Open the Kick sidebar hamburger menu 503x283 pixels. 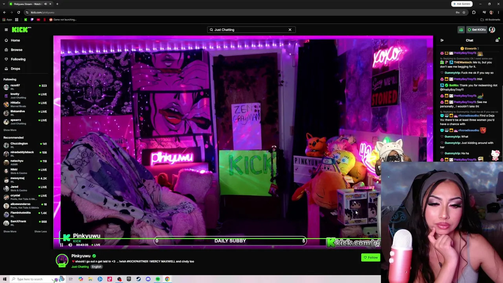(6, 29)
